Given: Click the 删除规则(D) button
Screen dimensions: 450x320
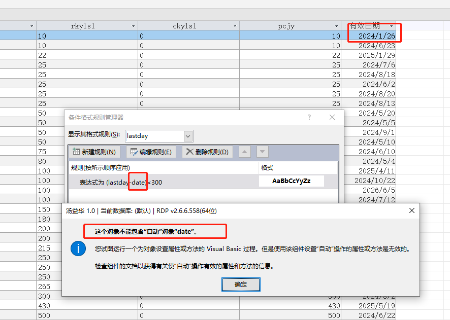Looking at the screenshot, I should pyautogui.click(x=207, y=152).
